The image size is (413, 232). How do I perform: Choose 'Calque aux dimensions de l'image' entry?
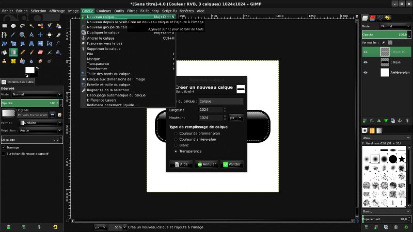tap(128, 79)
